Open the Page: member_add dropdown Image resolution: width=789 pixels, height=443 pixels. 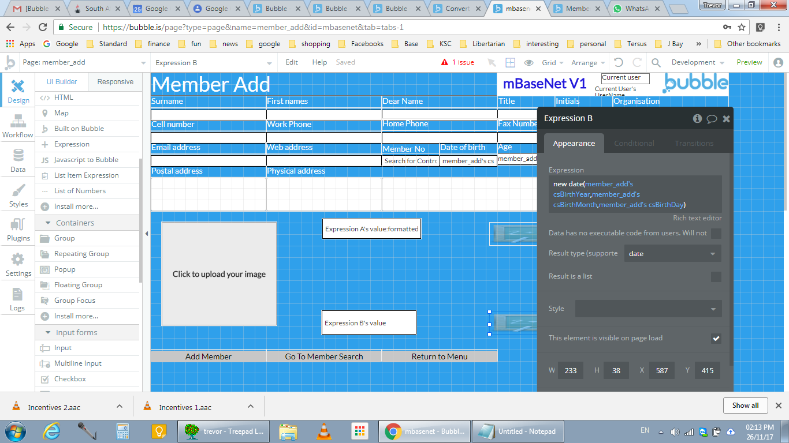[84, 63]
